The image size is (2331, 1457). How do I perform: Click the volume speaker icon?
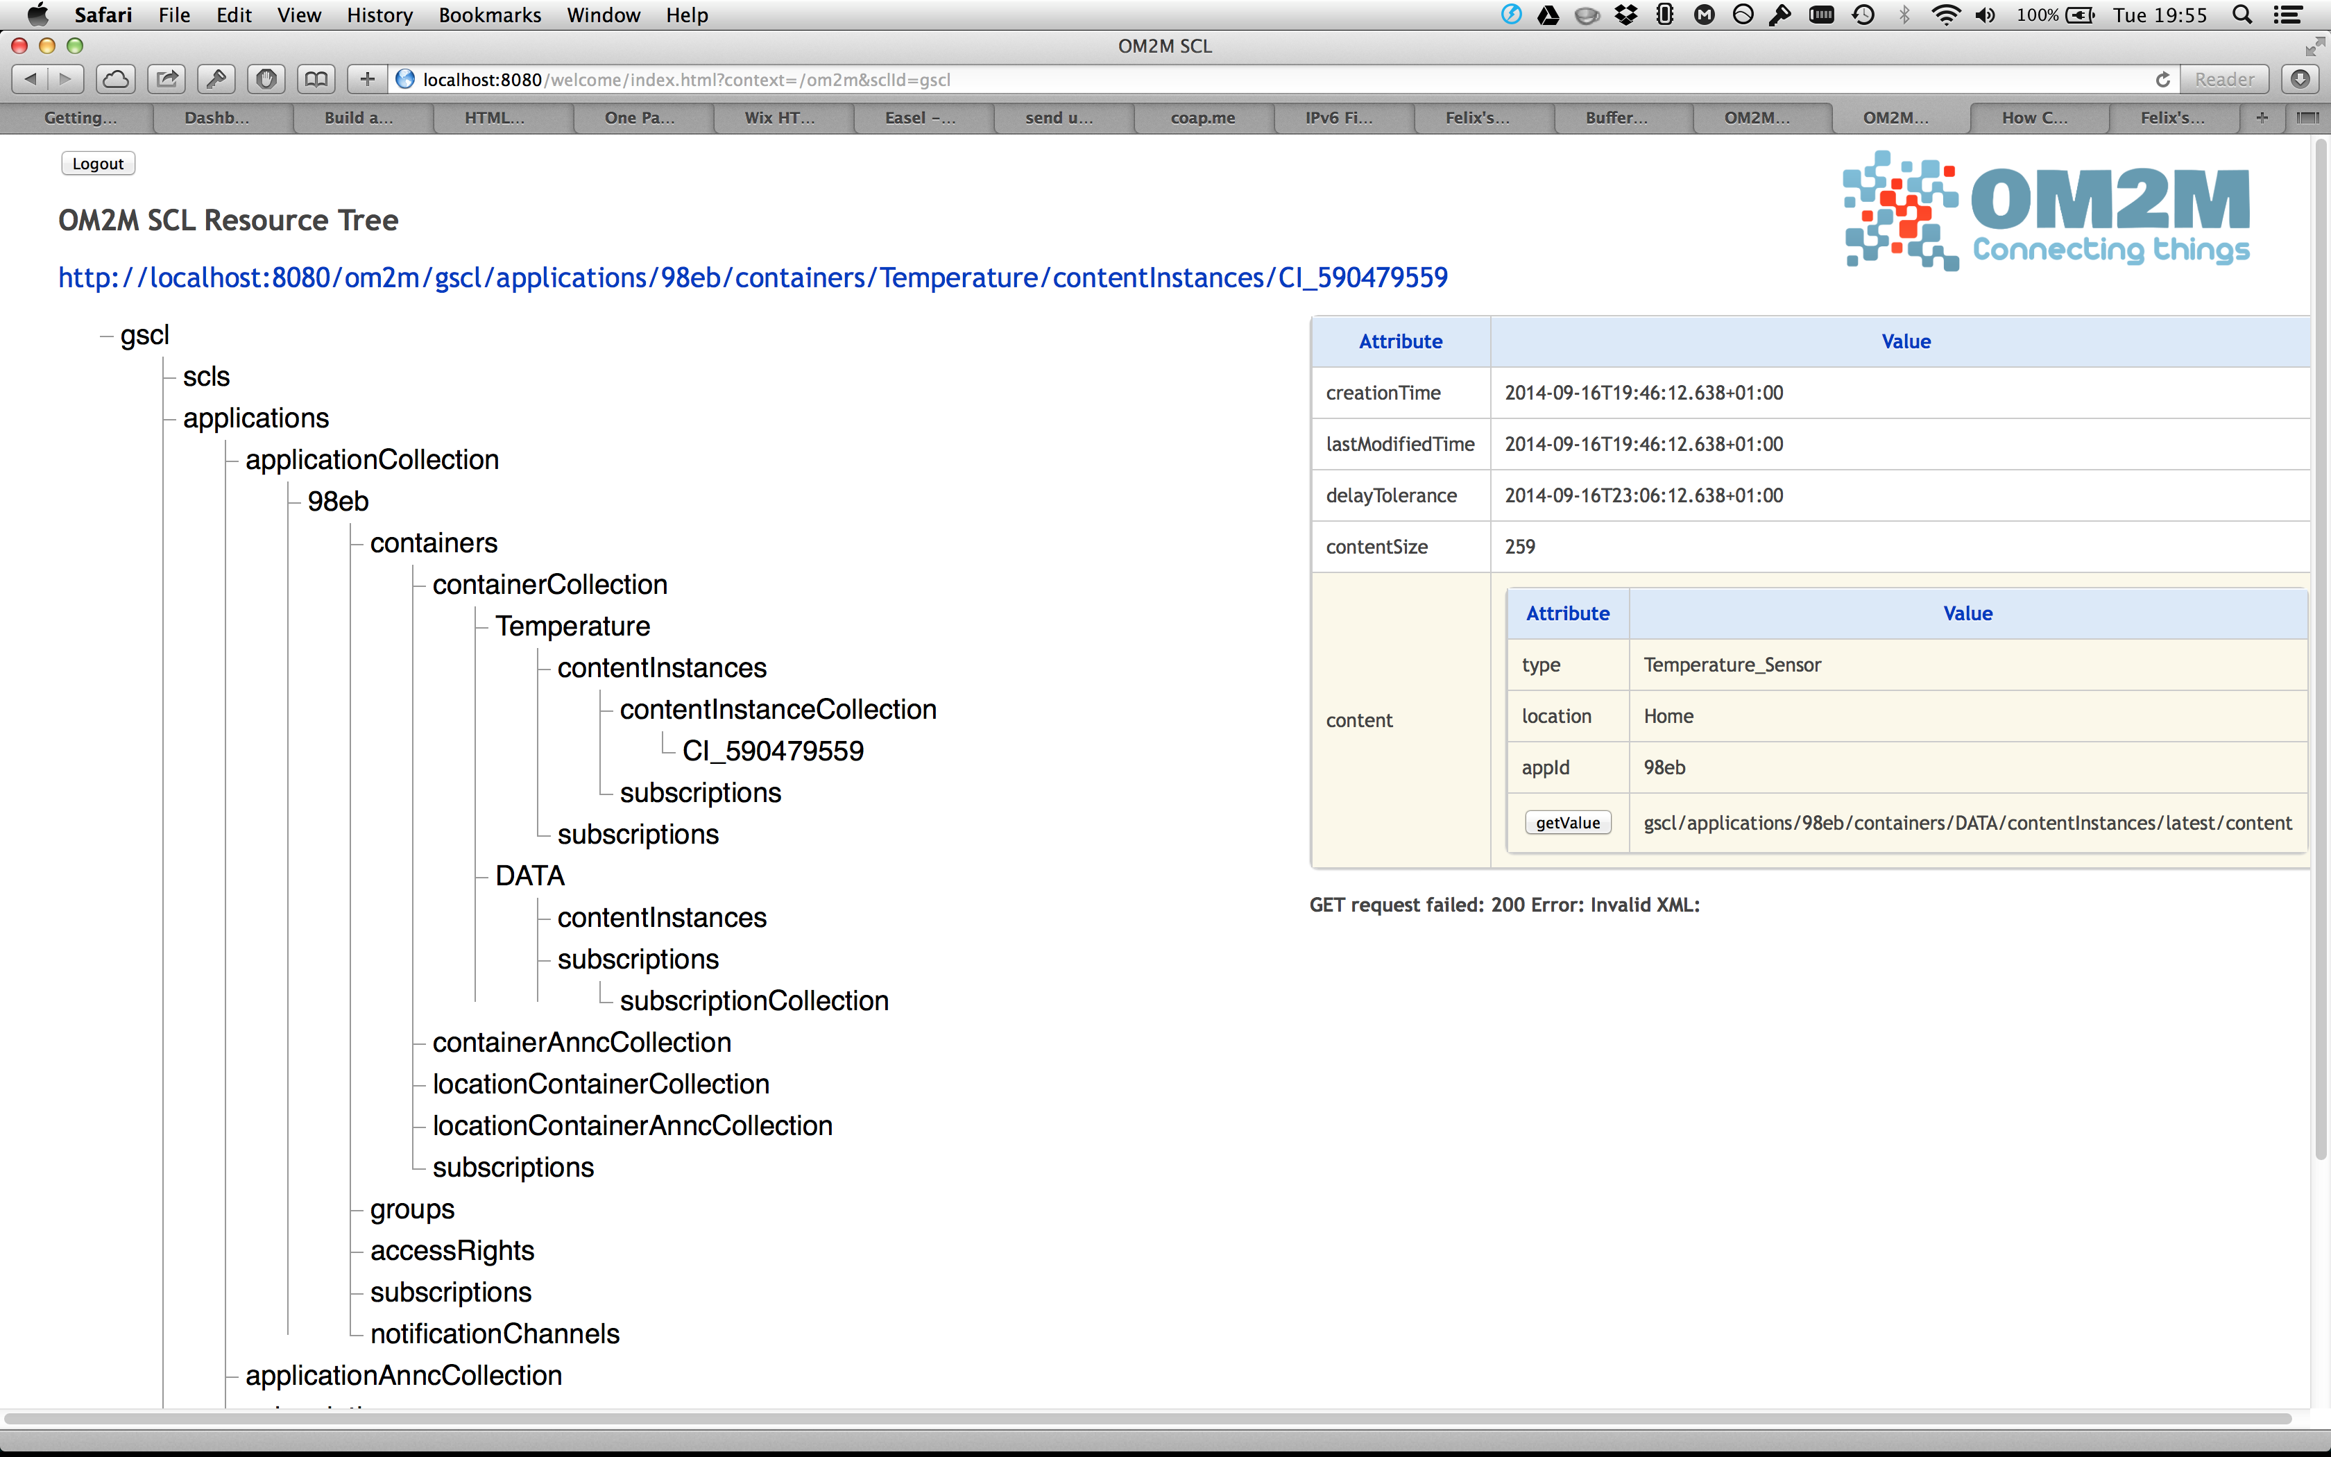1986,15
